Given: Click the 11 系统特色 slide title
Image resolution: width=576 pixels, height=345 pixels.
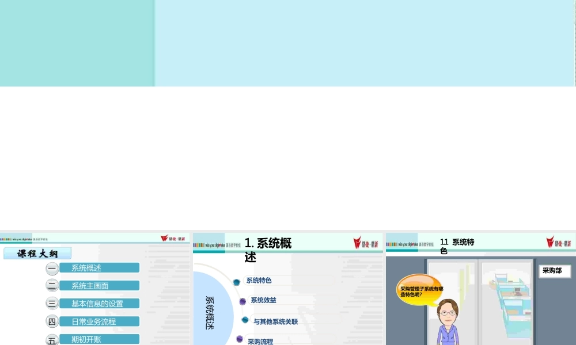Looking at the screenshot, I should [x=457, y=246].
